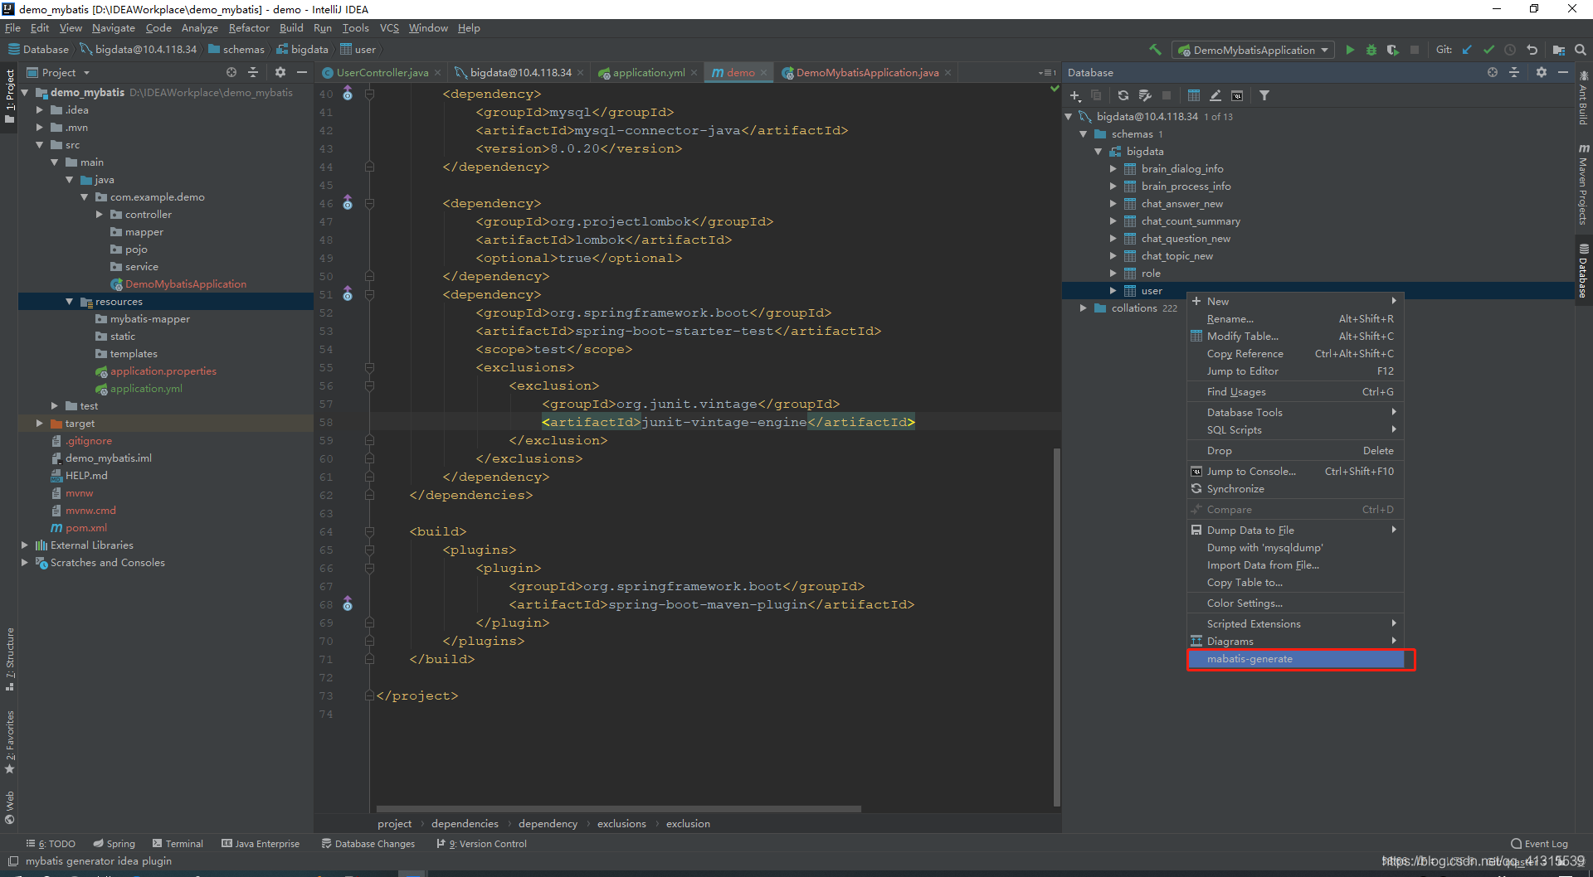This screenshot has height=877, width=1593.
Task: Expand the brain_dialog_info table
Action: point(1113,169)
